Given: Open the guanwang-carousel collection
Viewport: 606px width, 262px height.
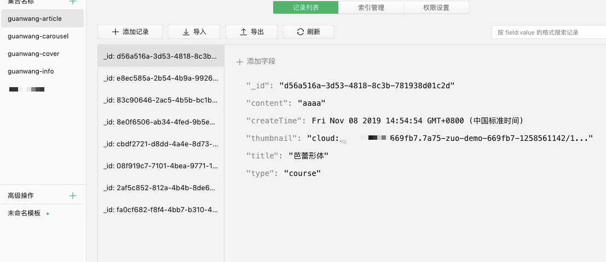Looking at the screenshot, I should click(x=38, y=36).
